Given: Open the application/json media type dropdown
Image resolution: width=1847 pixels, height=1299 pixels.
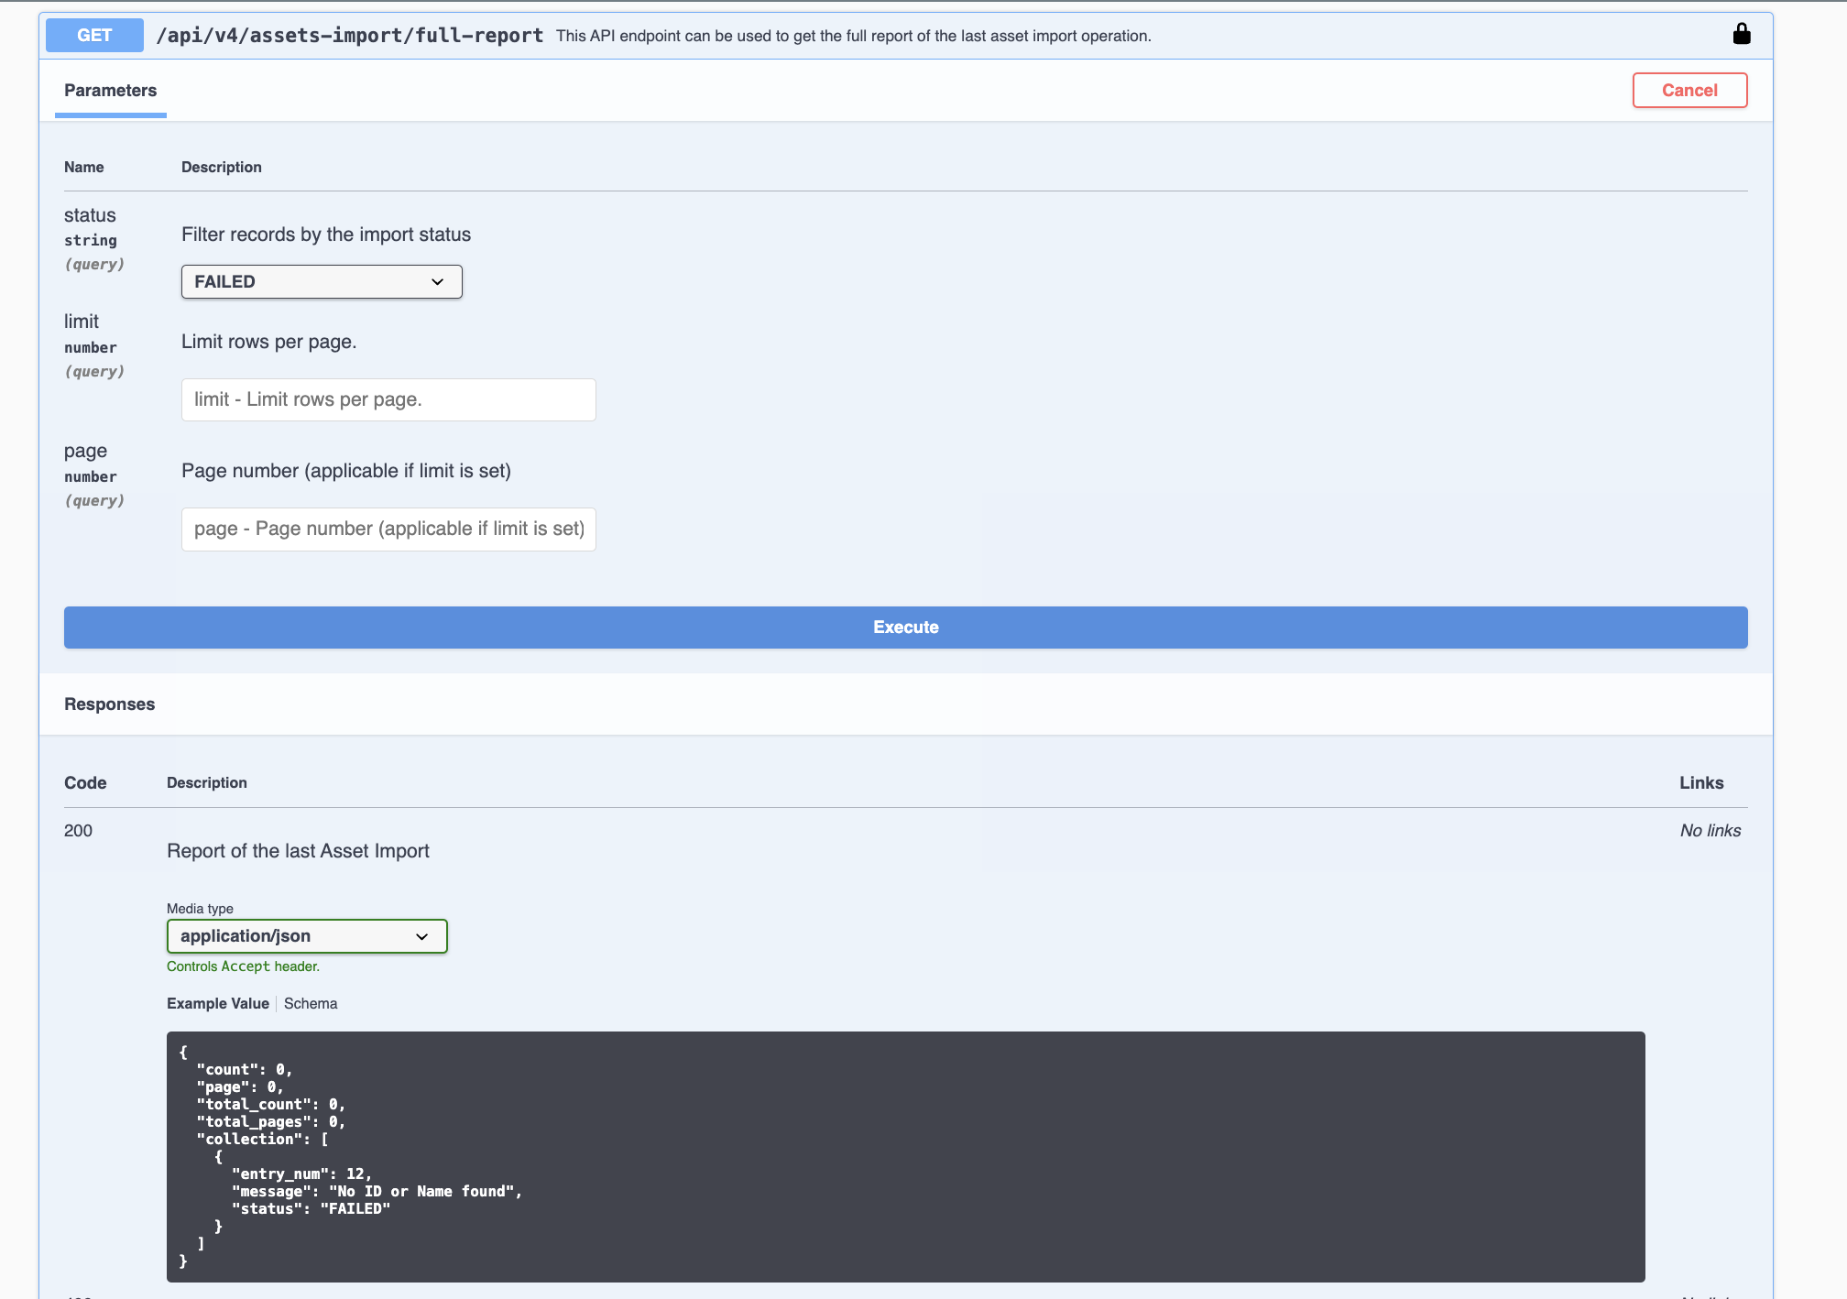Looking at the screenshot, I should coord(307,936).
